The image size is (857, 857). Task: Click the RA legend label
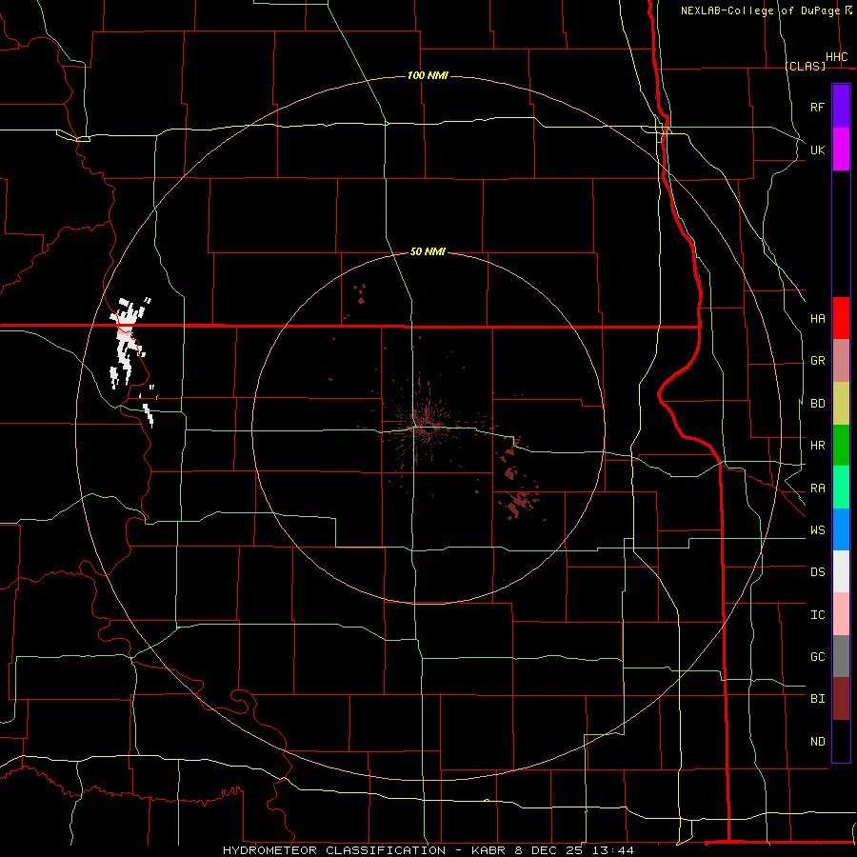tap(817, 488)
